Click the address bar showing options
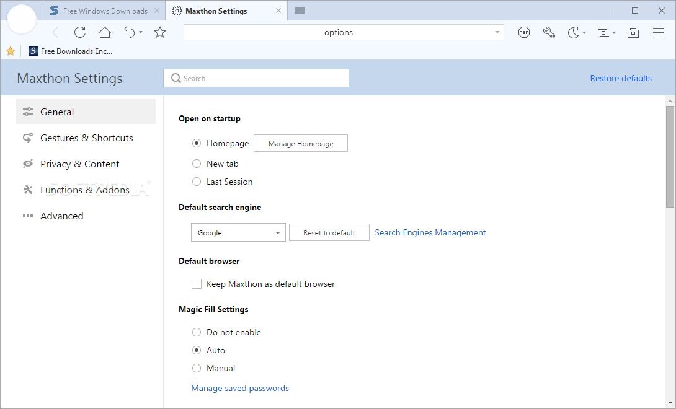 click(344, 32)
